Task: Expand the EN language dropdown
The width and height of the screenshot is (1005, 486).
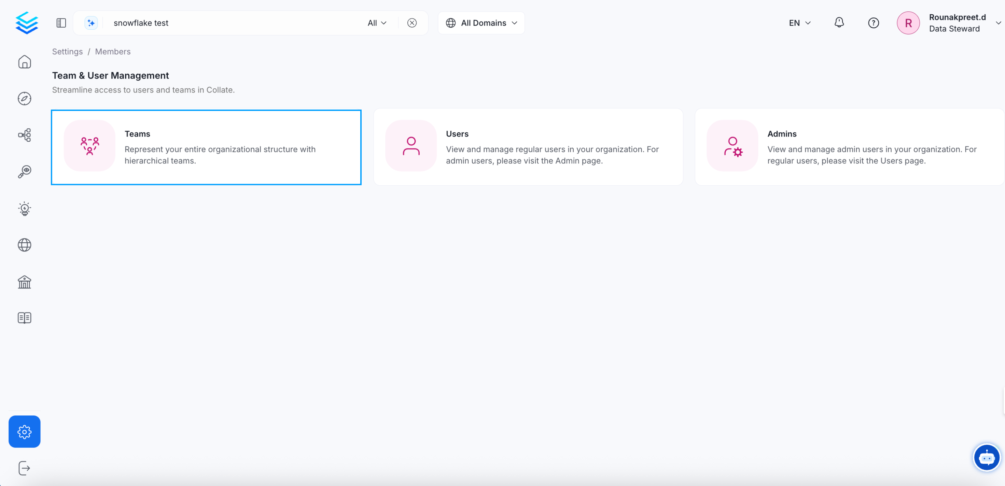Action: pos(799,23)
